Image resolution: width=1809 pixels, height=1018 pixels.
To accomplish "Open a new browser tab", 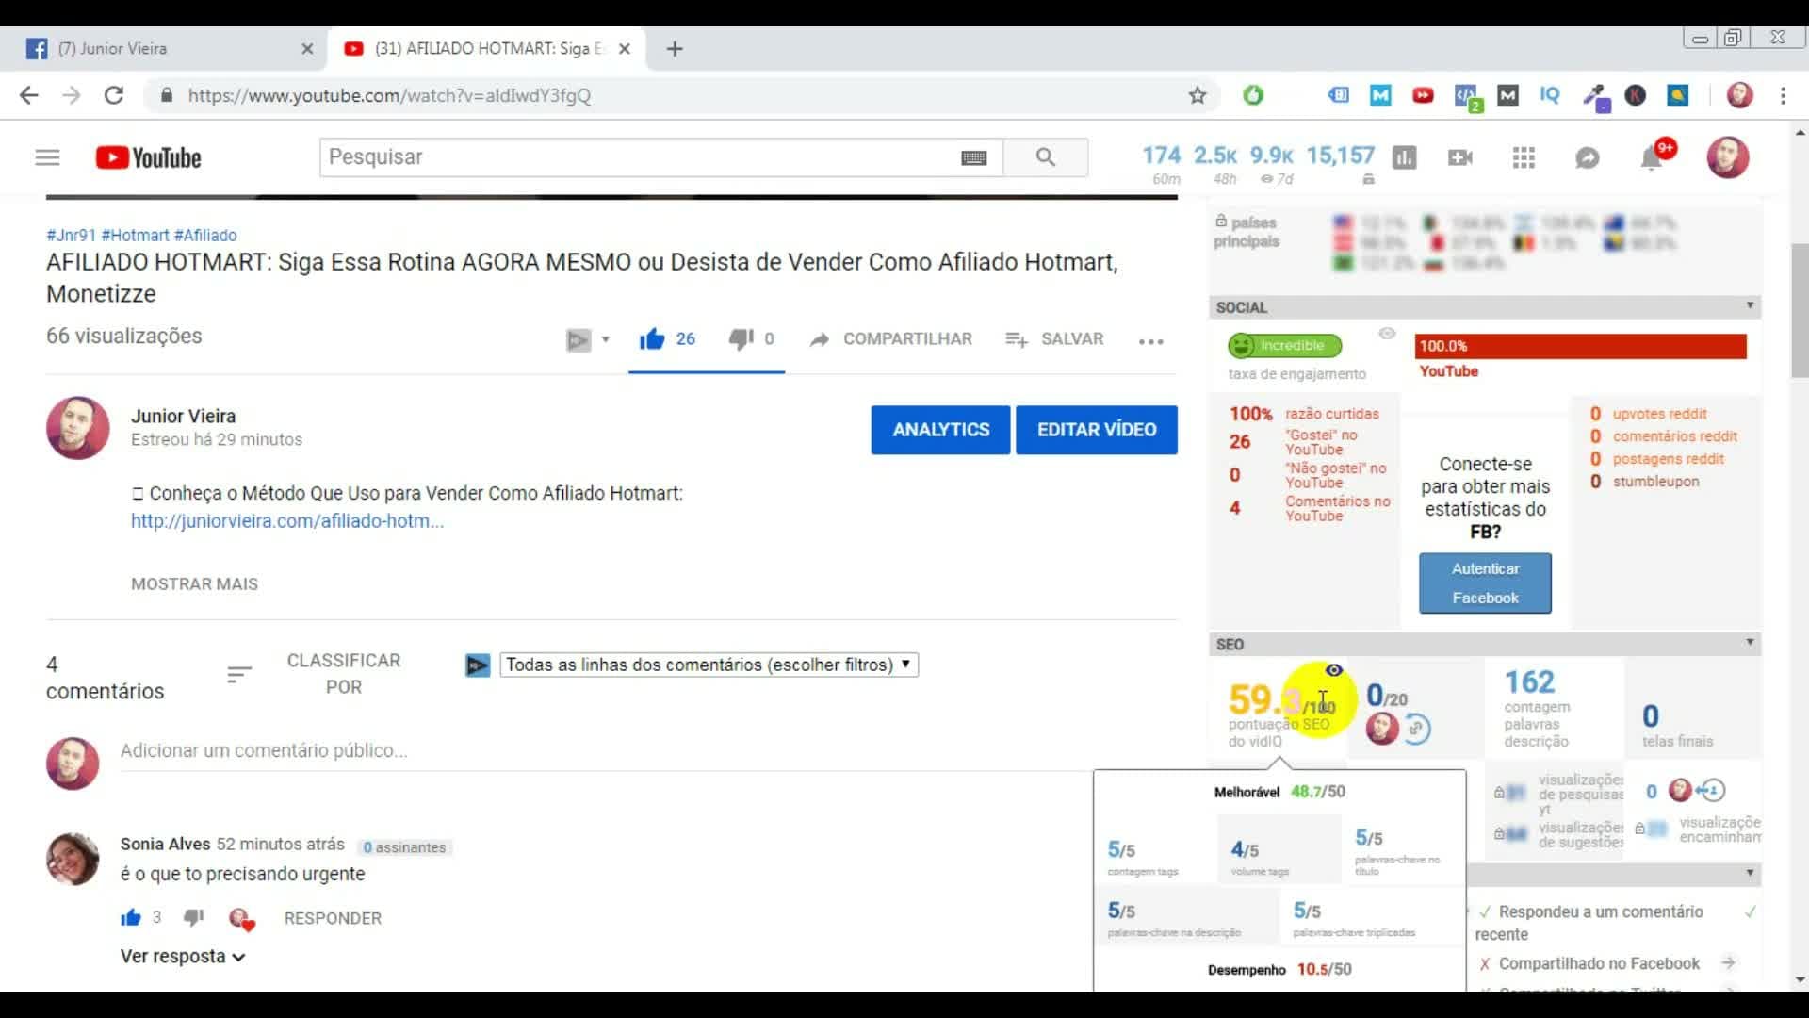I will tap(675, 48).
